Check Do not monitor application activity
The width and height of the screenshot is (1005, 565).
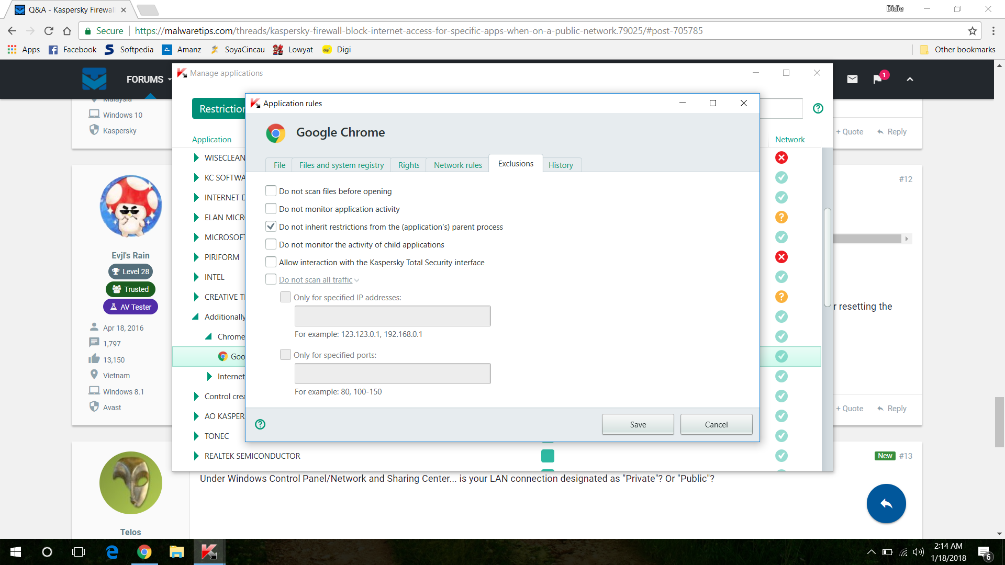[271, 209]
